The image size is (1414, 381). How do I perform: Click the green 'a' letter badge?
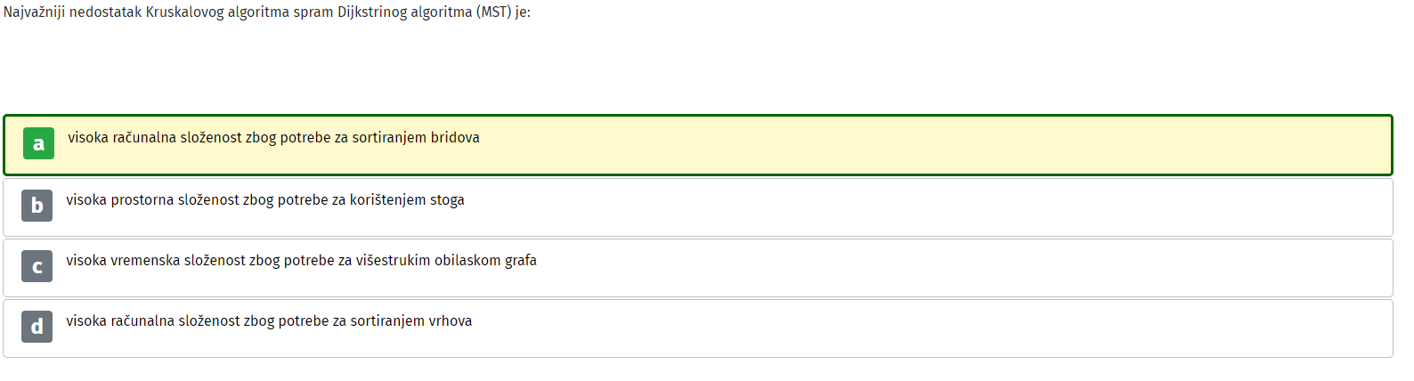[x=38, y=143]
